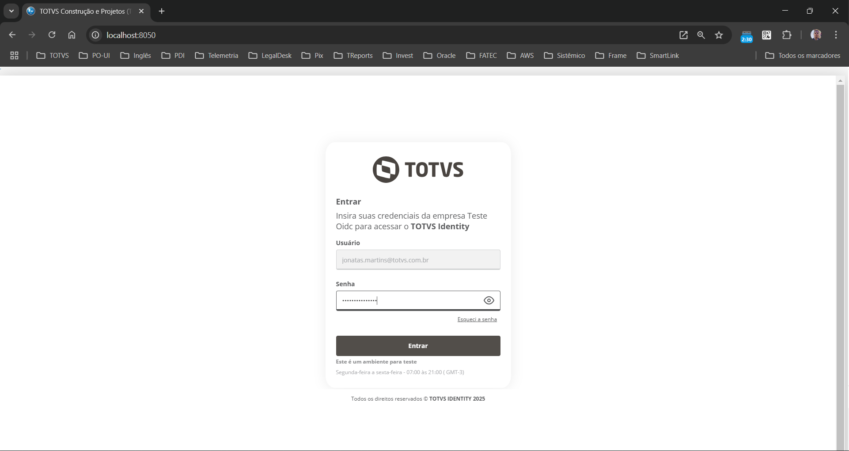Expand the Invest bookmarks folder
This screenshot has width=849, height=451.
(x=398, y=56)
